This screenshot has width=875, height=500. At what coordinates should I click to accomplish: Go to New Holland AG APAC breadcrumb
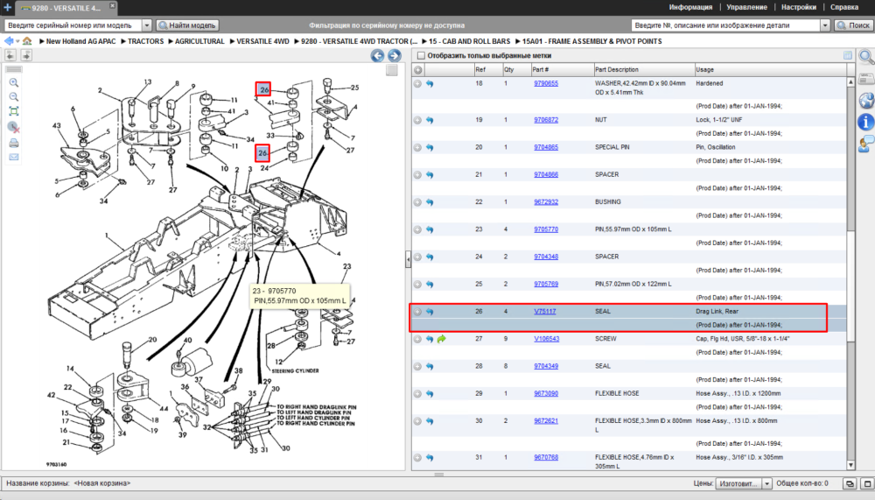click(80, 41)
